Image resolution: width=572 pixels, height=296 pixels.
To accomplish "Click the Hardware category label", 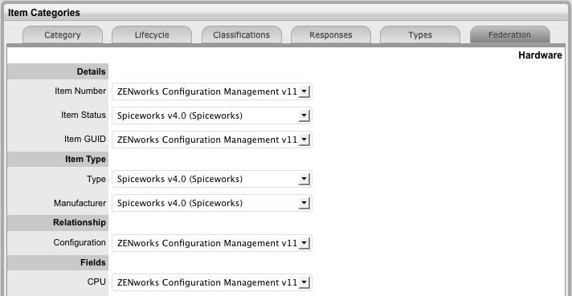I will point(540,55).
